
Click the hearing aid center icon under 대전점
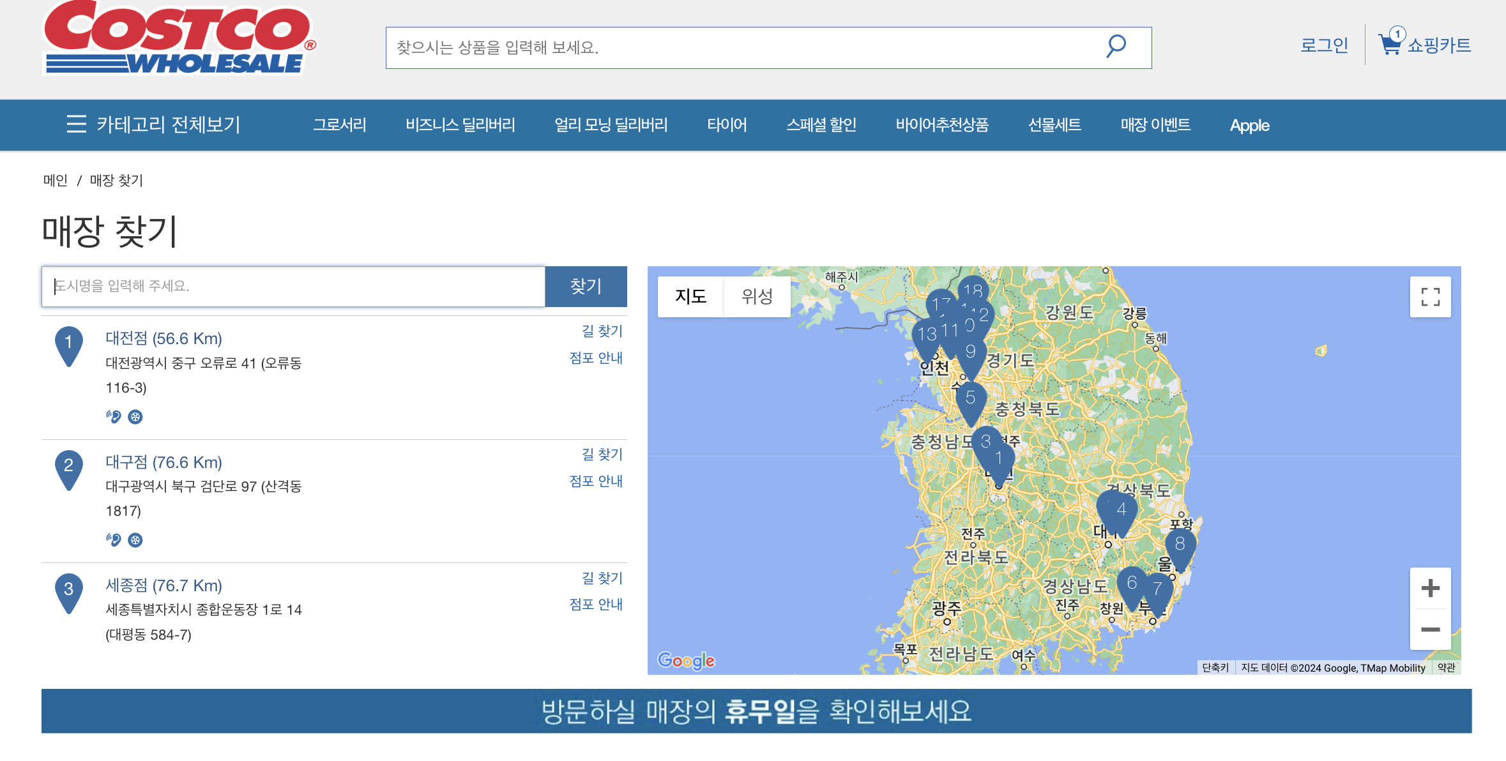coord(113,416)
